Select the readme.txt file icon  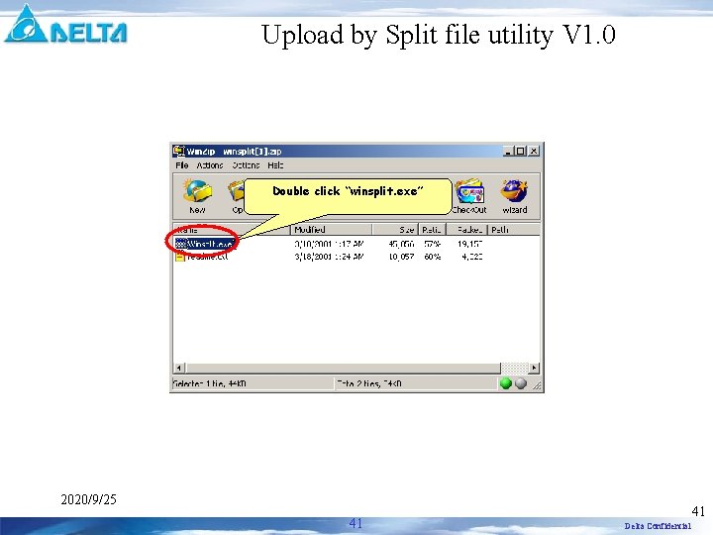tap(180, 257)
